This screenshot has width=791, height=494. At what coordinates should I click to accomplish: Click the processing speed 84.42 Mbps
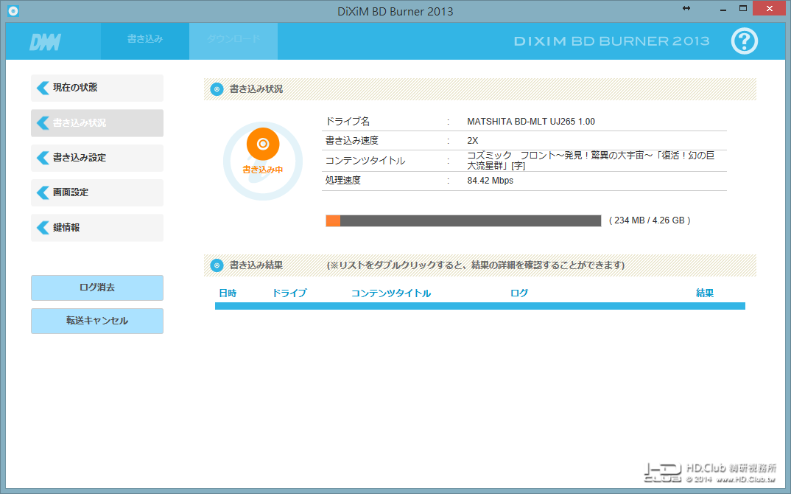coord(490,181)
